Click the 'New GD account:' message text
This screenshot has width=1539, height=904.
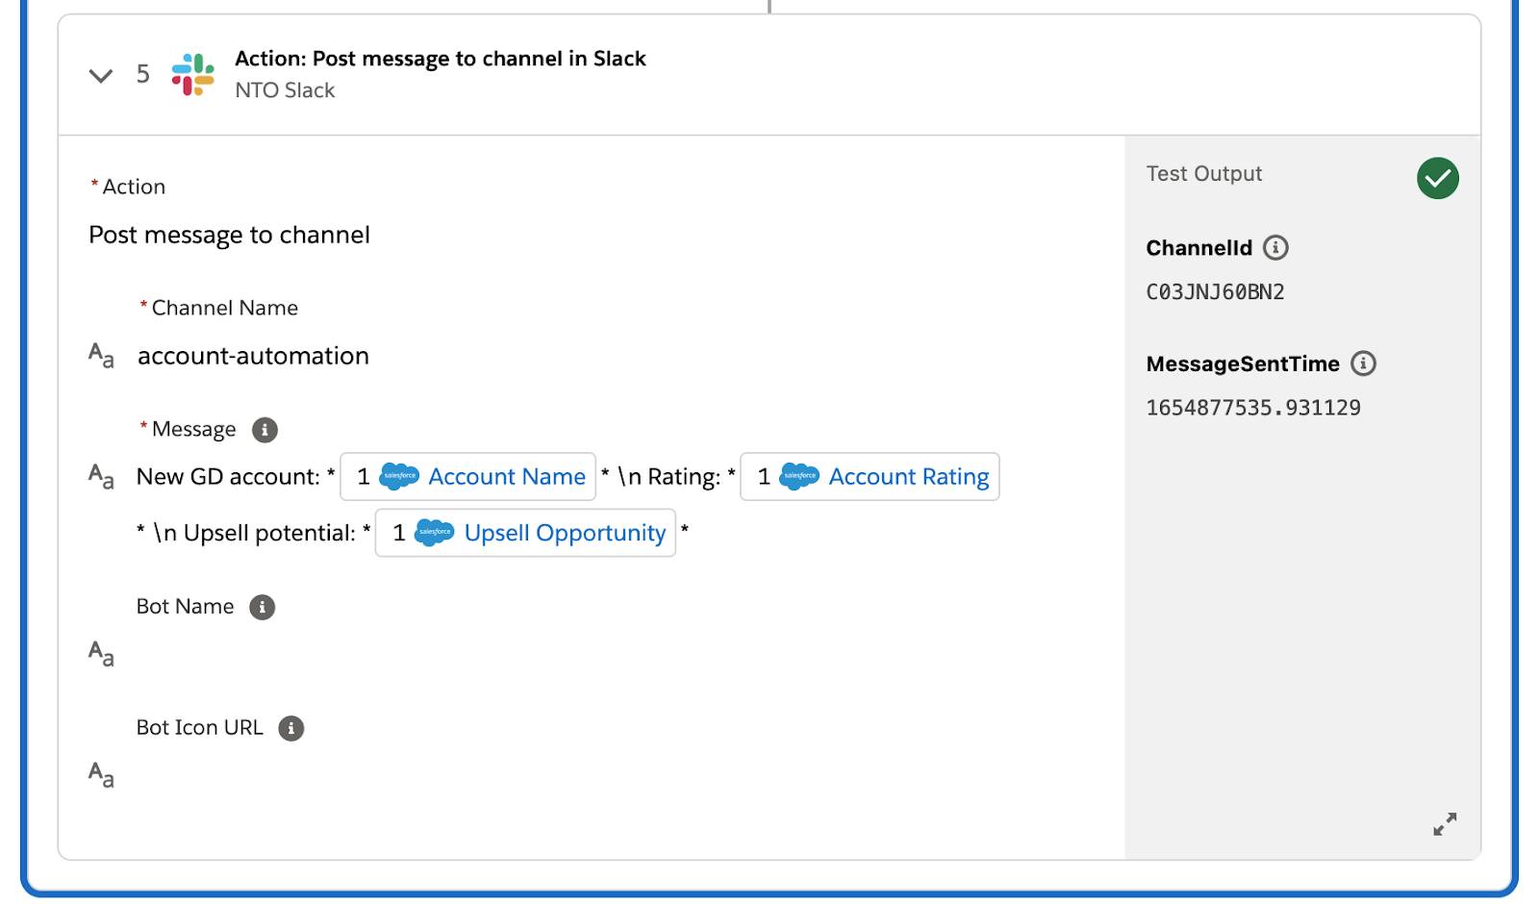[228, 477]
